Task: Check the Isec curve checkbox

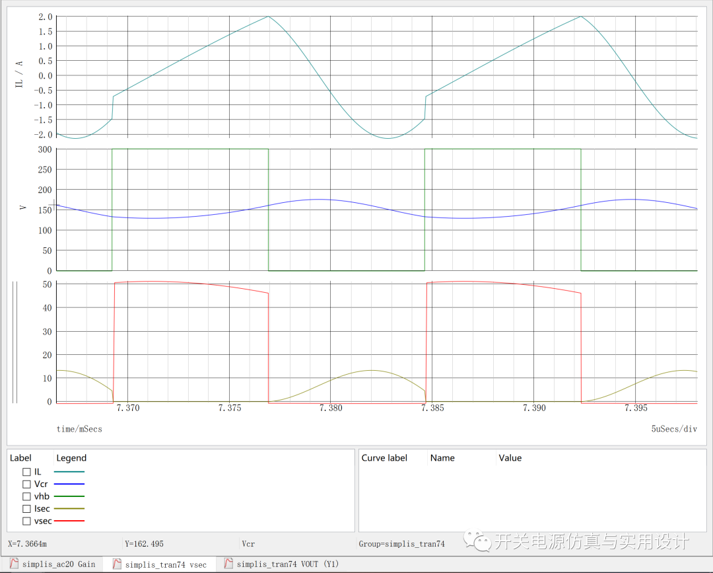Action: 27,509
